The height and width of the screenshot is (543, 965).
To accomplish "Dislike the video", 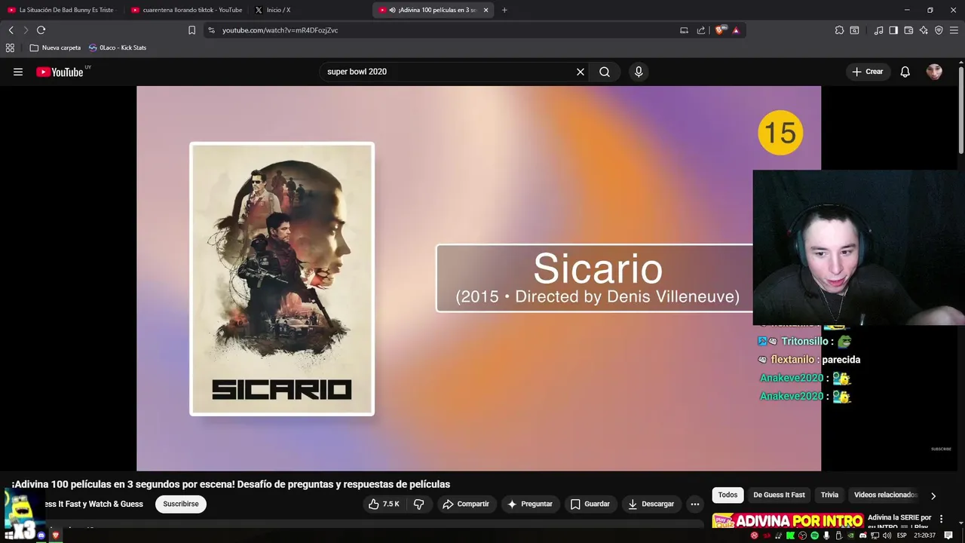I will point(418,504).
